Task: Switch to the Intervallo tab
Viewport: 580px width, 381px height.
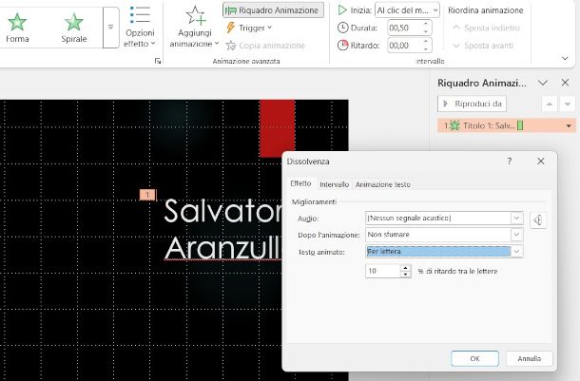Action: (334, 184)
